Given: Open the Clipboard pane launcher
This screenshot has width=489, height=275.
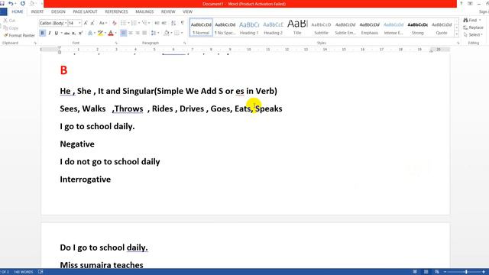Looking at the screenshot, I should point(35,43).
